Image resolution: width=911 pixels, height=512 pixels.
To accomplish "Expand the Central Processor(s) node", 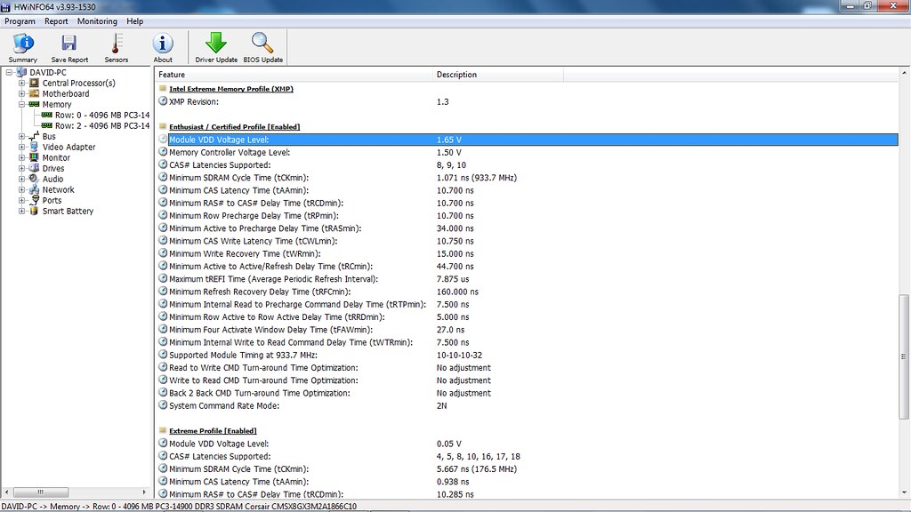I will pos(21,83).
